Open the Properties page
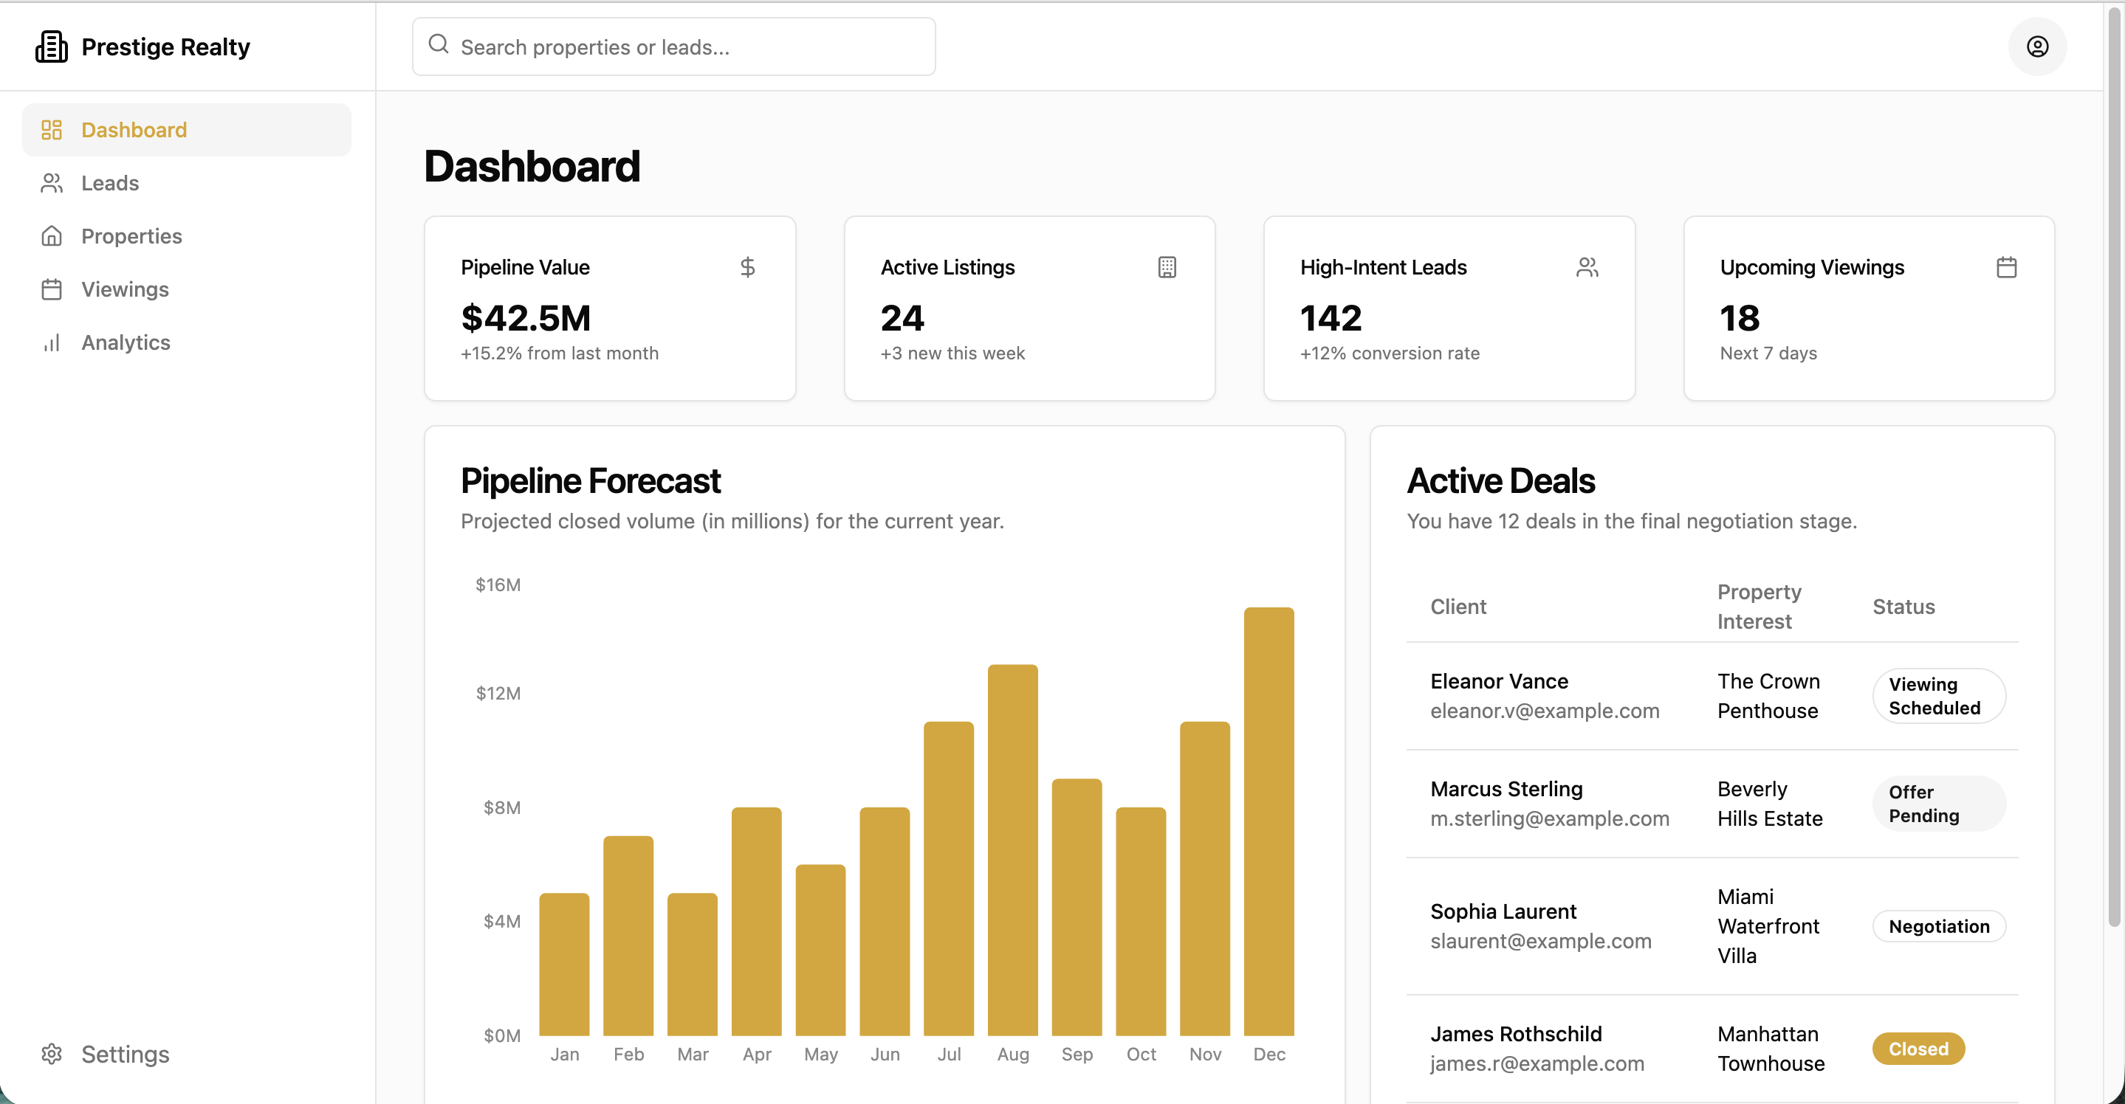The image size is (2125, 1104). [186, 237]
